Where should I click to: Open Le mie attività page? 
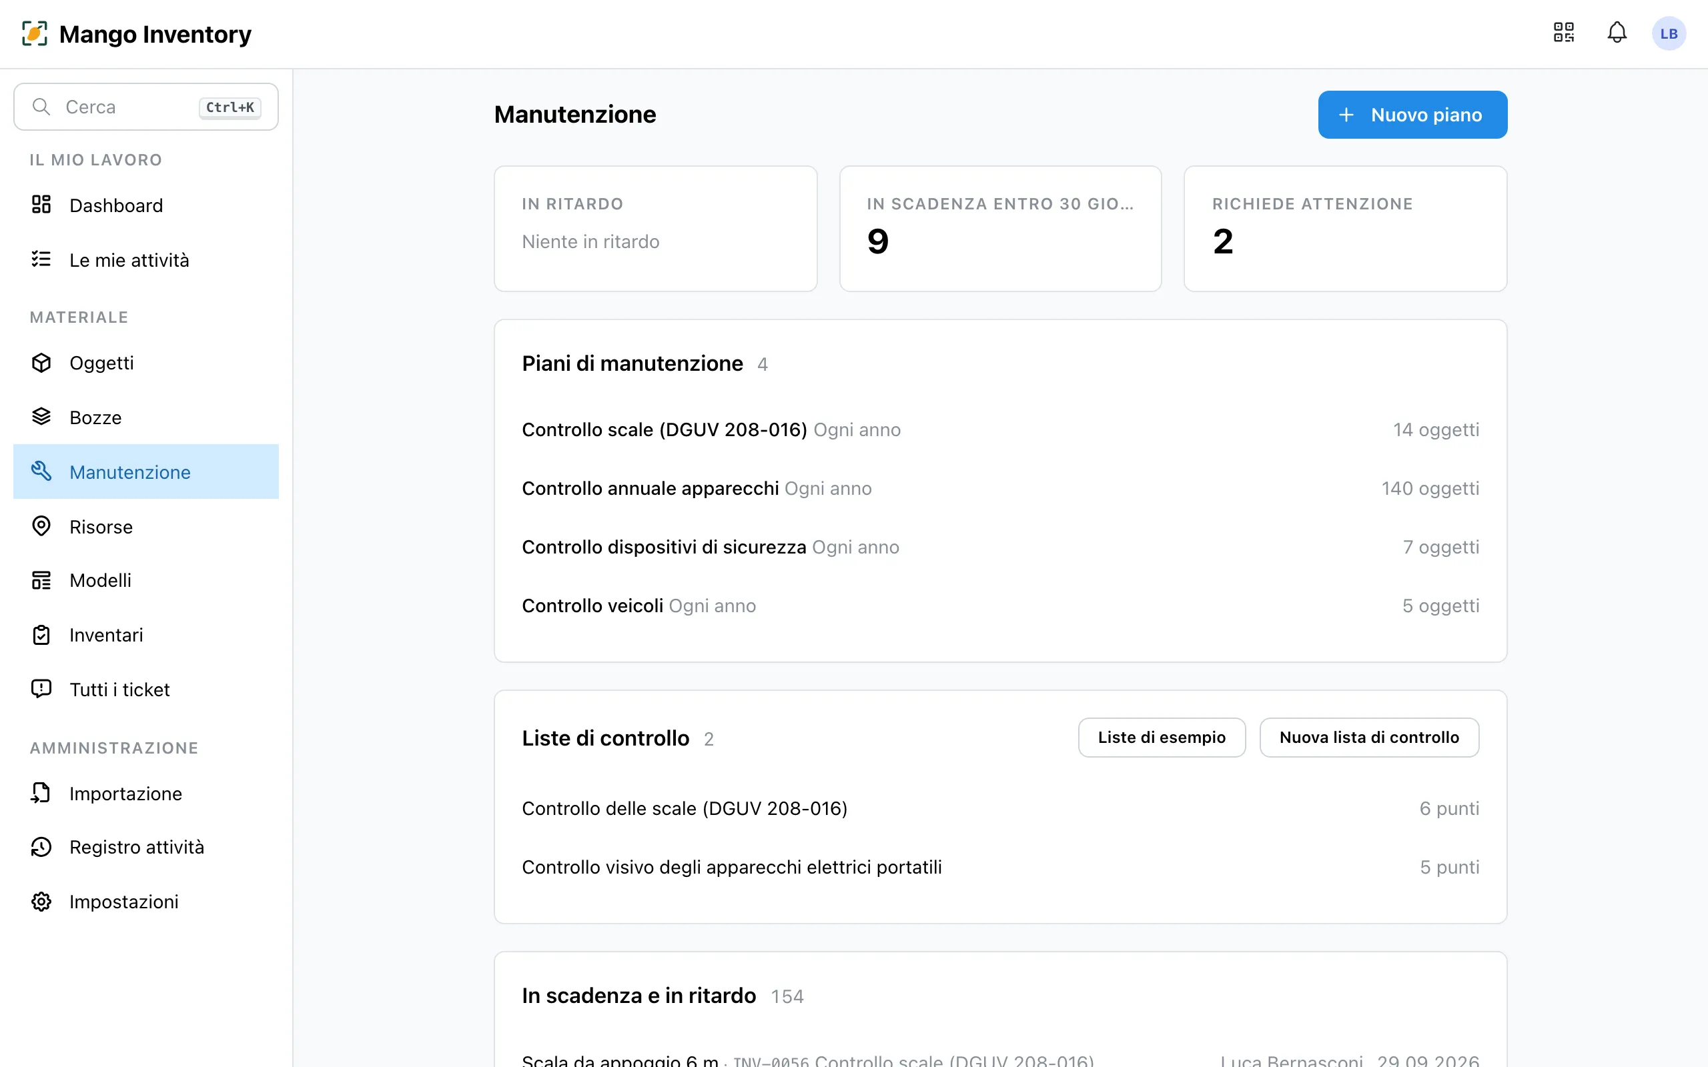[x=146, y=259]
